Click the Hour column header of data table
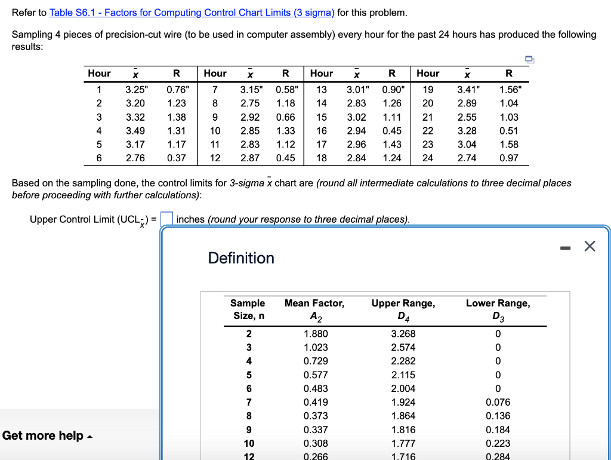Screen dimensions: 611x460 99,73
